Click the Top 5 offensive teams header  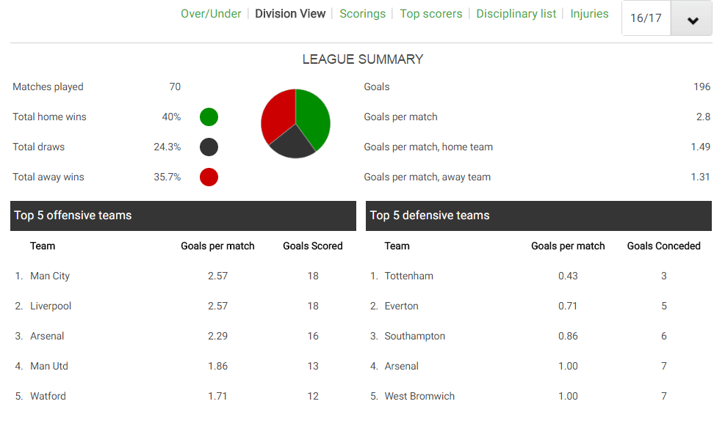pos(183,216)
